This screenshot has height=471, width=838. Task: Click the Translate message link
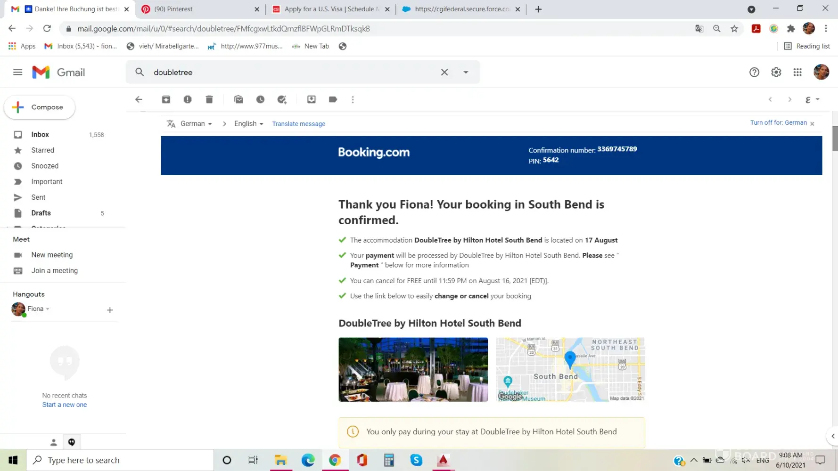(298, 124)
